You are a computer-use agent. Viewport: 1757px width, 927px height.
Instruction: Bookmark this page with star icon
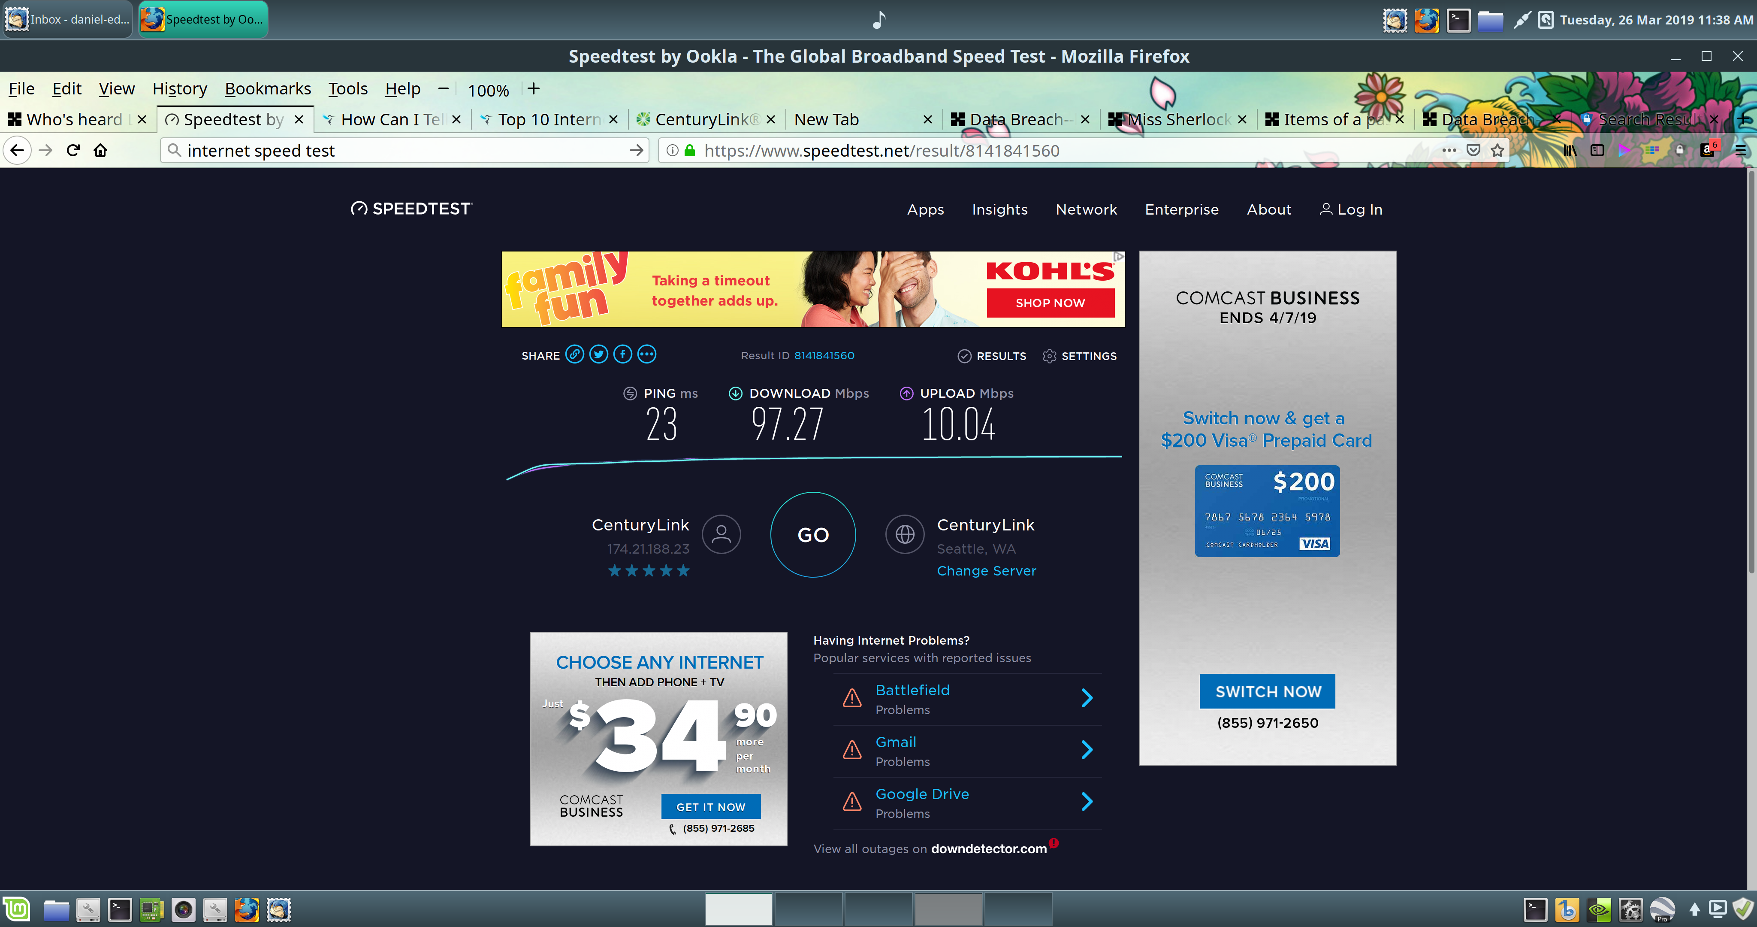point(1497,150)
